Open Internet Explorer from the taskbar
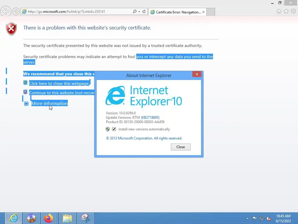Screen dimensions: 298x224 (x=13, y=218)
